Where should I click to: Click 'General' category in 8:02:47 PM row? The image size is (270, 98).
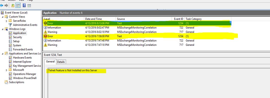[190, 27]
